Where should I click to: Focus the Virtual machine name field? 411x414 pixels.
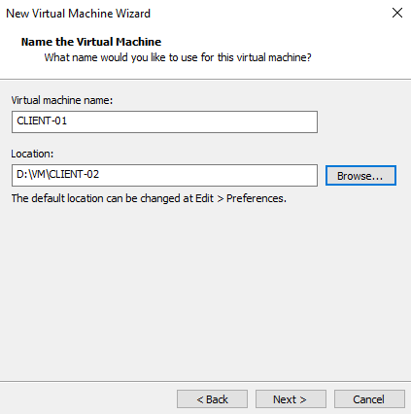[x=164, y=121]
